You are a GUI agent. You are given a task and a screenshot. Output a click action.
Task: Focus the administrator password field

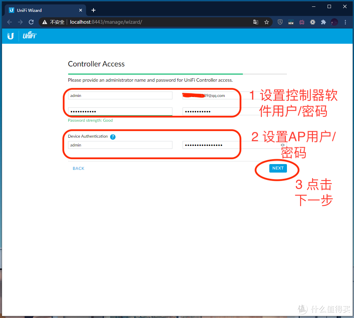click(120, 112)
